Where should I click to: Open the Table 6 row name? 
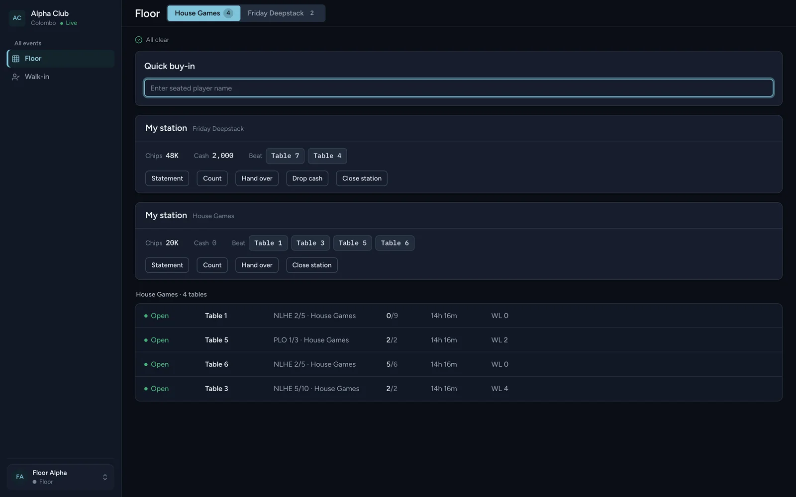tap(216, 365)
